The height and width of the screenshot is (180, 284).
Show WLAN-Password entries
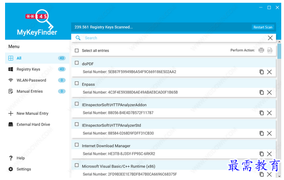(37, 80)
